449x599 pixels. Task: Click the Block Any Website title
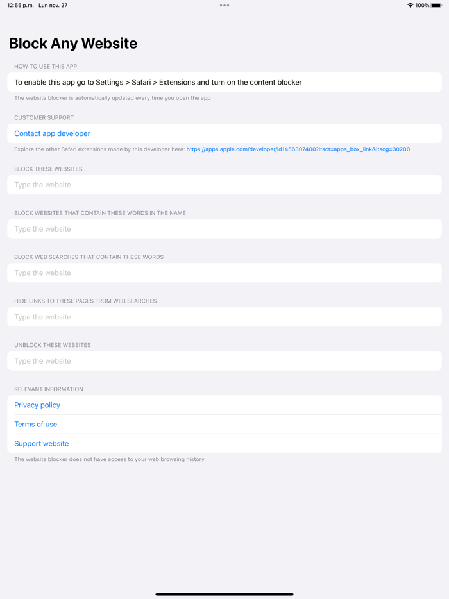pos(72,44)
